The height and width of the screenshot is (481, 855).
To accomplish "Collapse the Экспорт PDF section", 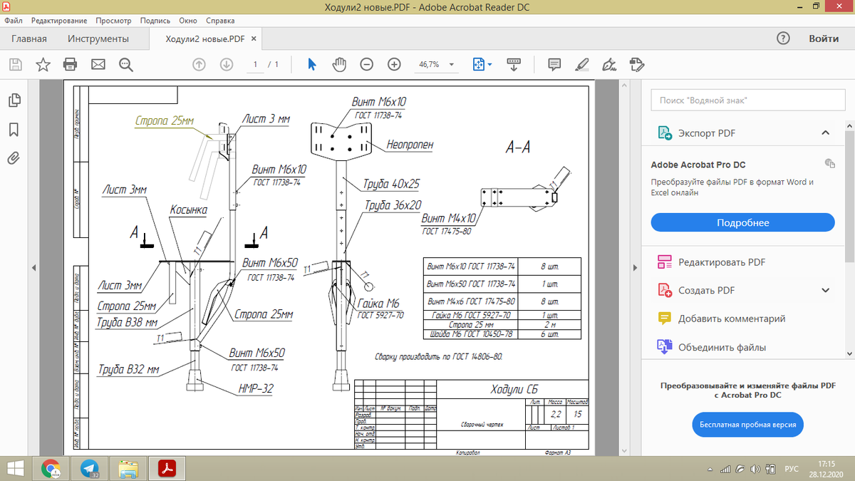I will [x=825, y=133].
